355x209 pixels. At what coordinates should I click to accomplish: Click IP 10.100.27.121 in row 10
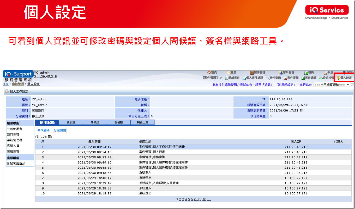[x=296, y=193]
